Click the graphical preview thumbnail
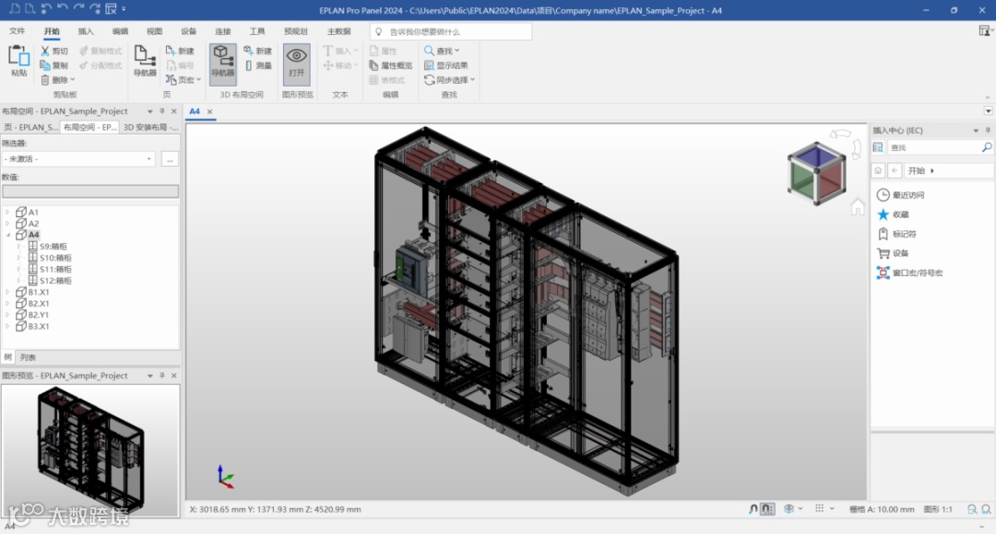Screen dimensions: 996x534 pos(90,450)
